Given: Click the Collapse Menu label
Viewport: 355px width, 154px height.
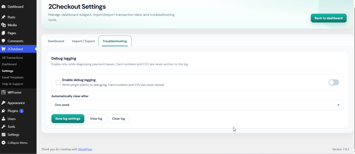Looking at the screenshot, I should point(17,143).
